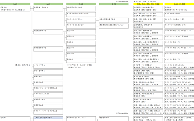Click the 新幹線で移動する box

(48, 49)
